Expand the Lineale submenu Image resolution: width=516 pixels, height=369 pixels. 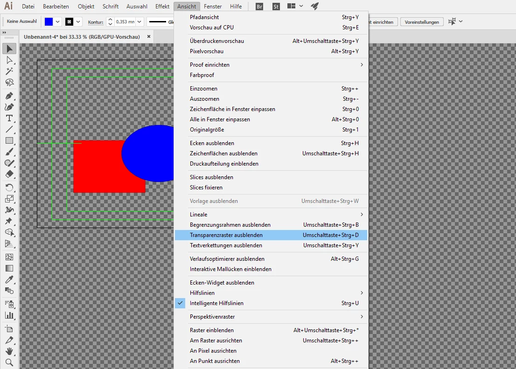pyautogui.click(x=271, y=215)
